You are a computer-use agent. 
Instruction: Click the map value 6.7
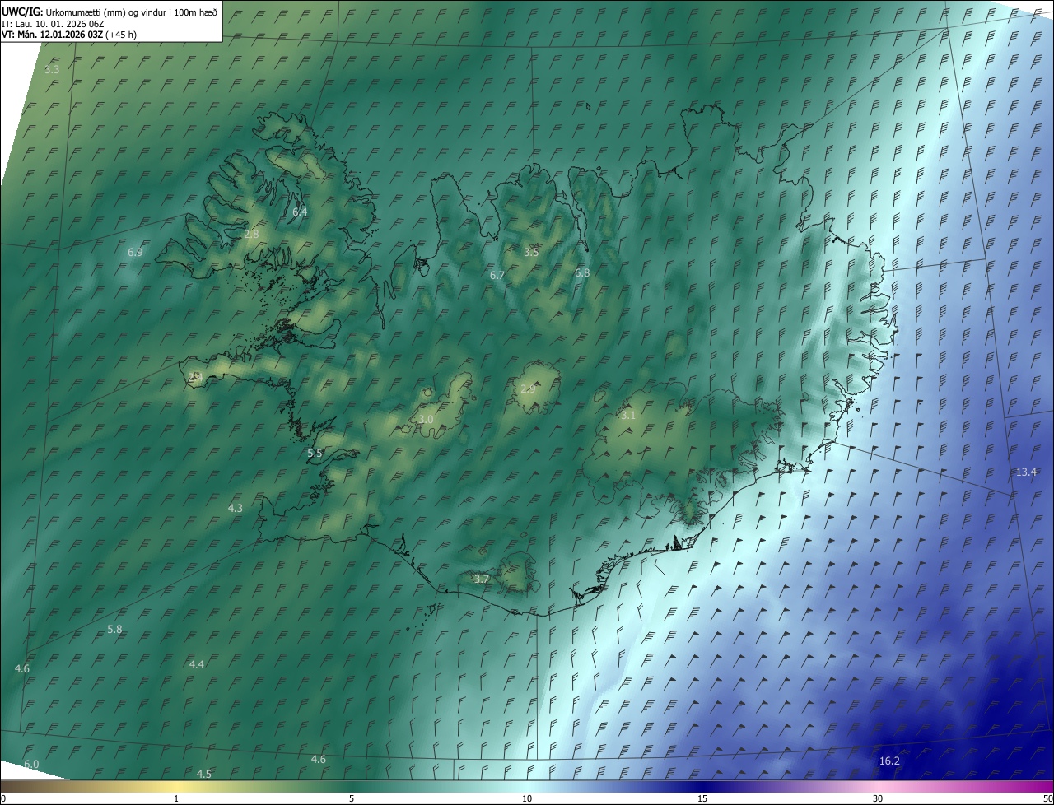(497, 275)
